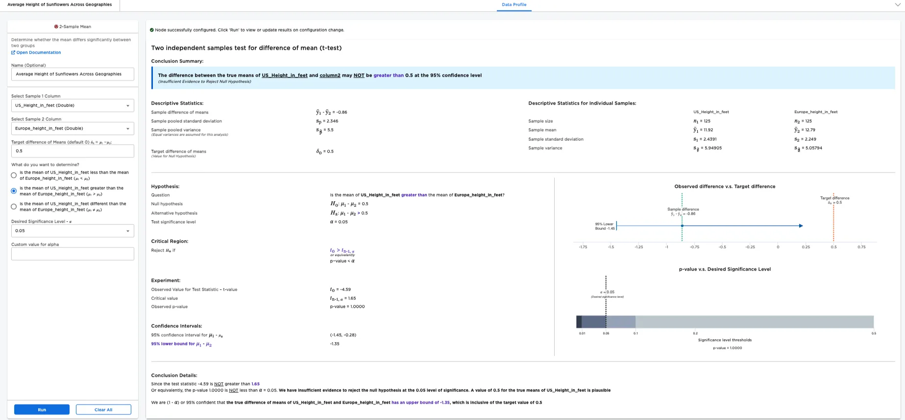905x420 pixels.
Task: Click the darkest segment of the p-value bar
Action: [x=579, y=322]
